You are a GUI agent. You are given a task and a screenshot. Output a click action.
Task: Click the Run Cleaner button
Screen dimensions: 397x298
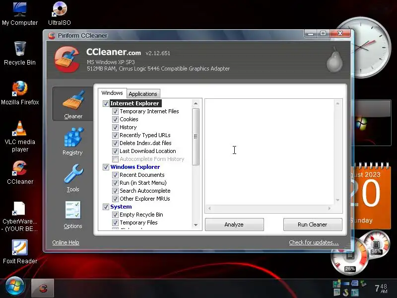pos(313,224)
